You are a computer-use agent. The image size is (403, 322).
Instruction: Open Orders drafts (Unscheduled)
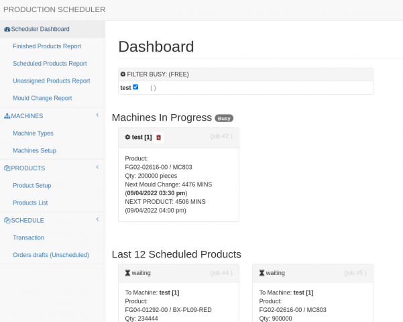51,255
